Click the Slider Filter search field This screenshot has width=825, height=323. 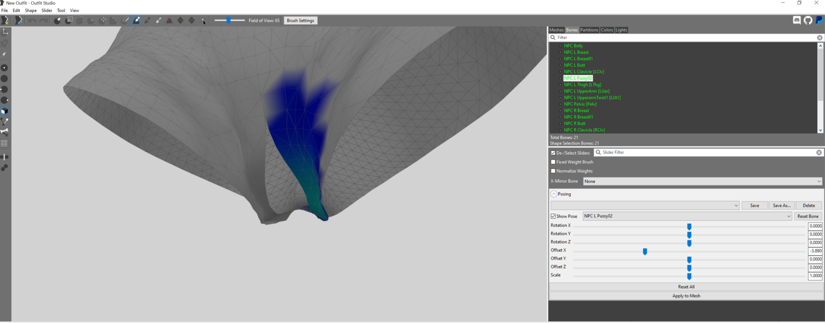709,152
